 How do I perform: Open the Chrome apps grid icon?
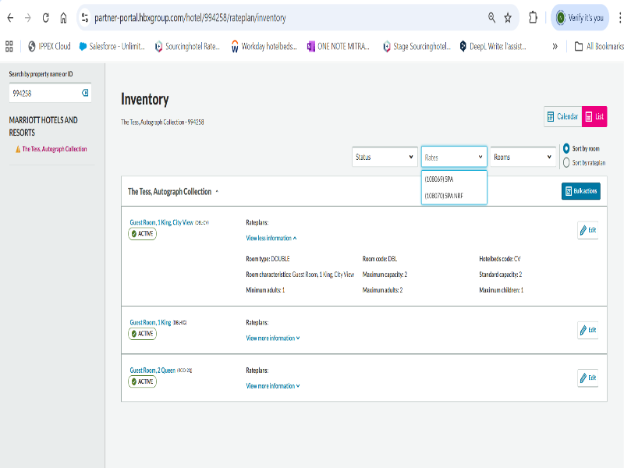pos(9,46)
